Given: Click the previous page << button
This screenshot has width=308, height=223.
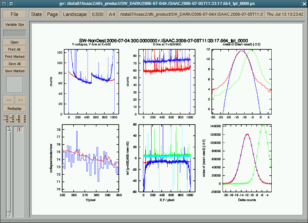Looking at the screenshot, I should click(x=9, y=100).
